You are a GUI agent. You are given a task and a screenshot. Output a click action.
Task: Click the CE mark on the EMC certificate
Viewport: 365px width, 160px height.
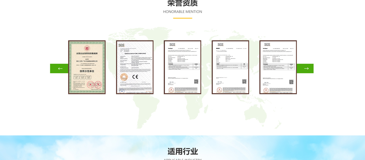pos(135,77)
